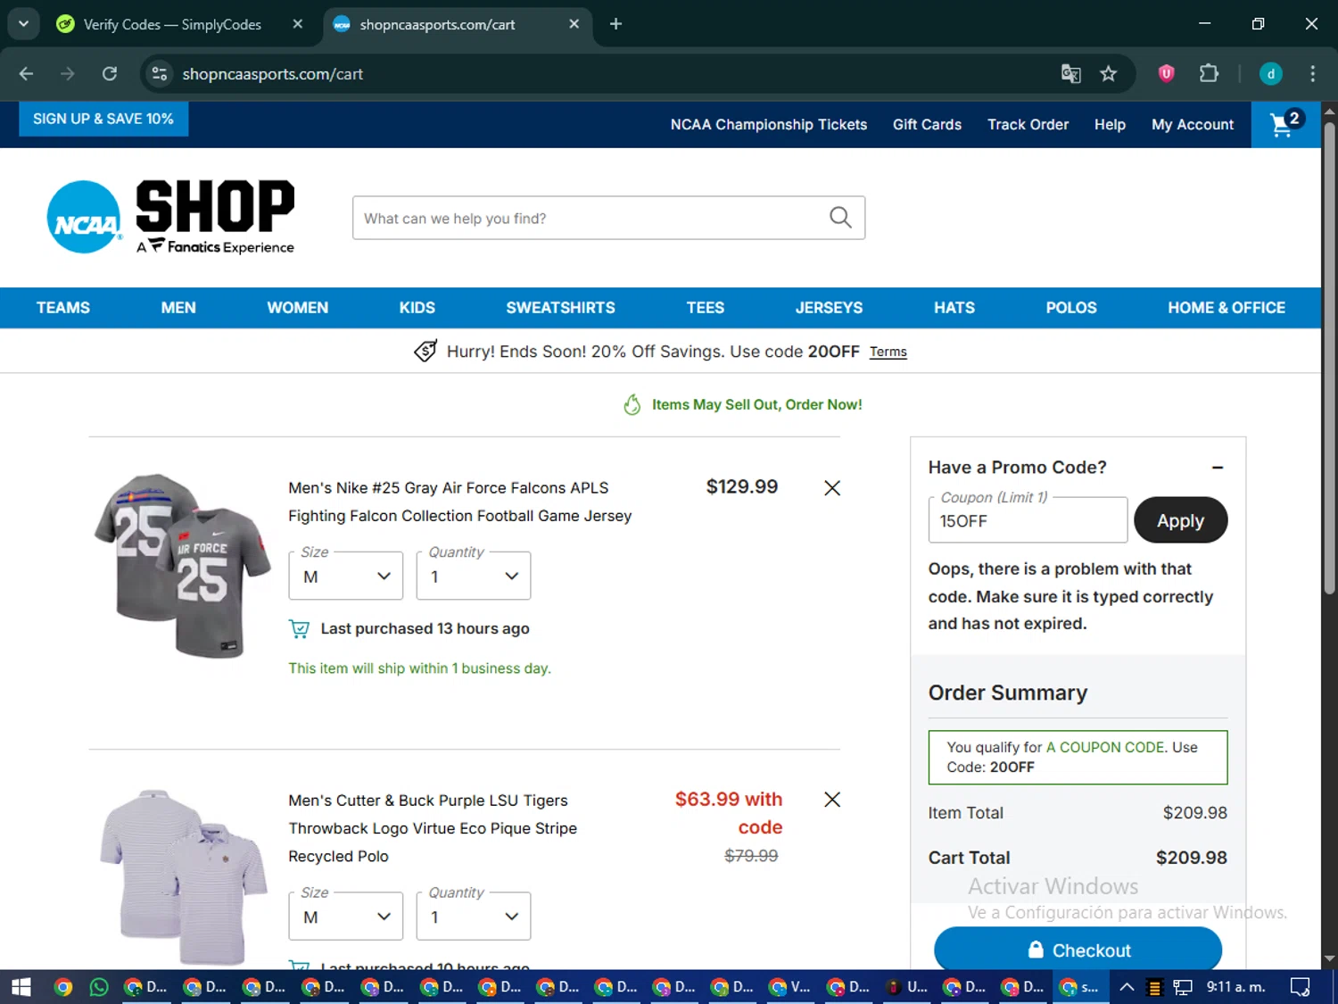
Task: Close the Verify Codes SimplyCodes tab
Action: [298, 24]
